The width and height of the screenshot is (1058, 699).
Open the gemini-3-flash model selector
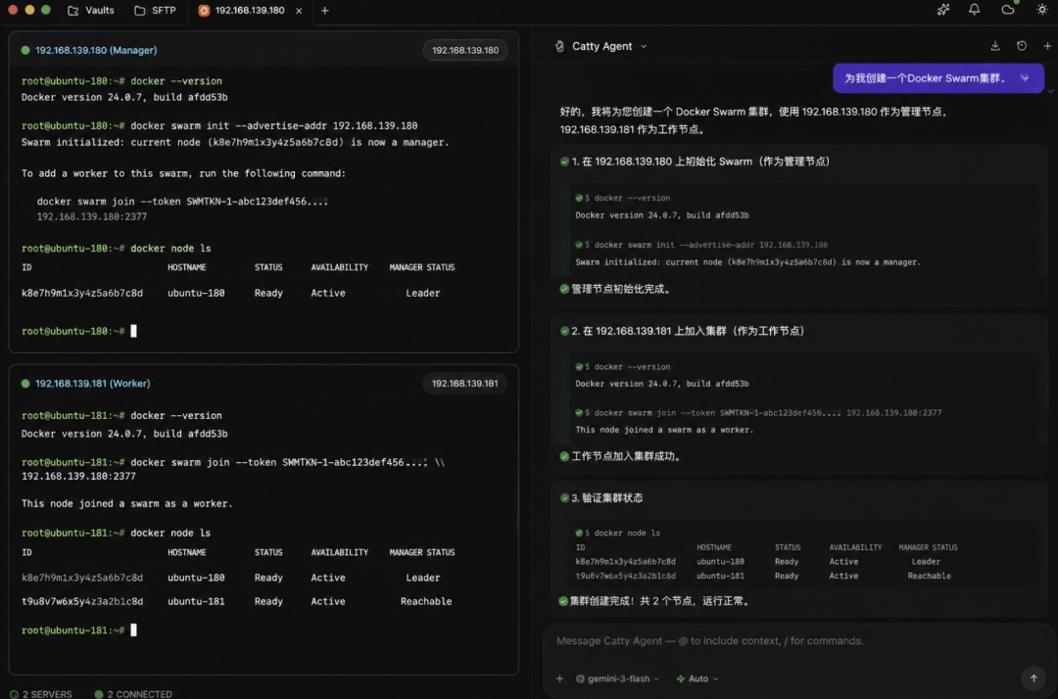coord(617,678)
